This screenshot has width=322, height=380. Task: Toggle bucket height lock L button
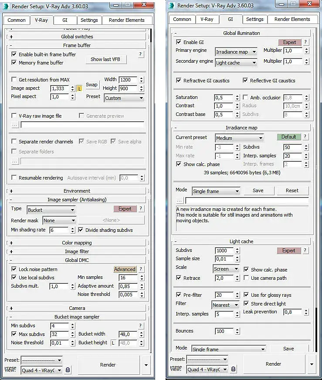(x=113, y=343)
